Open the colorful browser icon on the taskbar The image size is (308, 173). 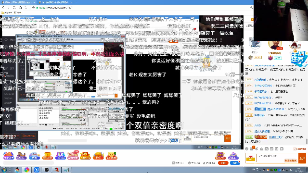click(27, 170)
